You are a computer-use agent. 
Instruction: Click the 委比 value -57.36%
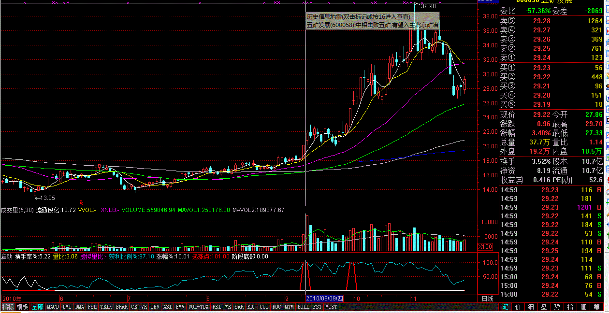click(x=538, y=11)
